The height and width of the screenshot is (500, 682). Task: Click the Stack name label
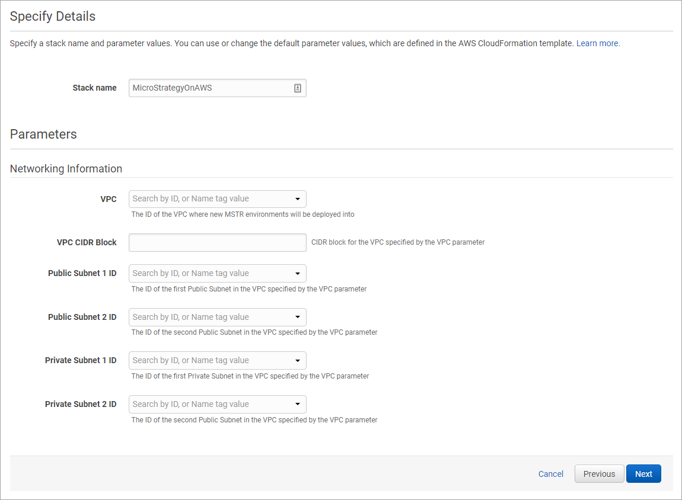(94, 88)
